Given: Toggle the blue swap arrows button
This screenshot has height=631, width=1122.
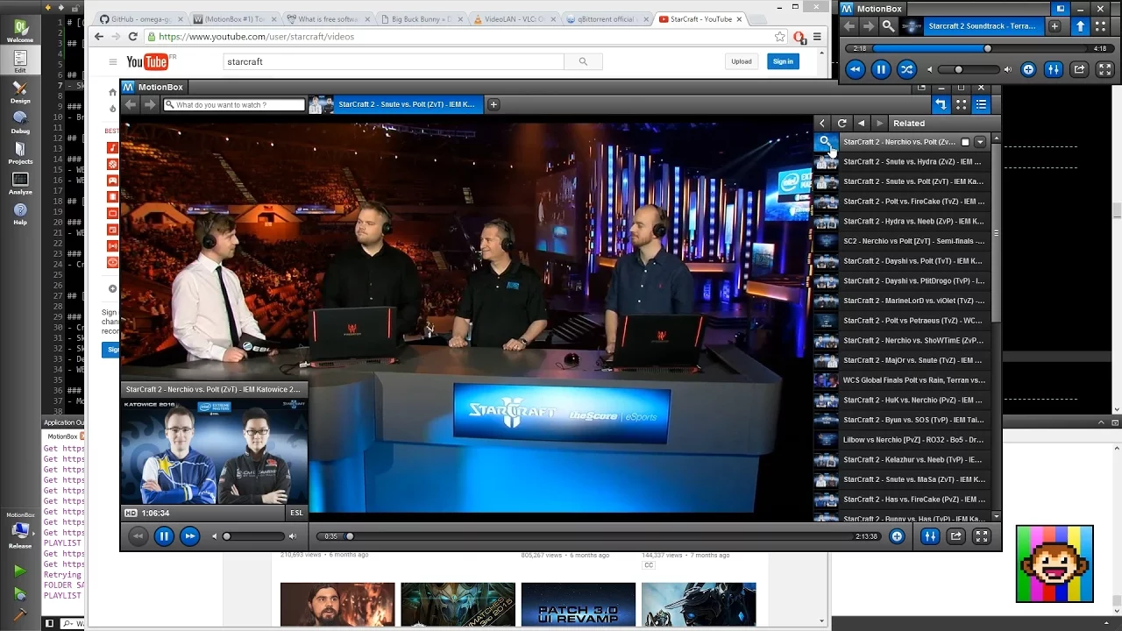Looking at the screenshot, I should tap(941, 104).
